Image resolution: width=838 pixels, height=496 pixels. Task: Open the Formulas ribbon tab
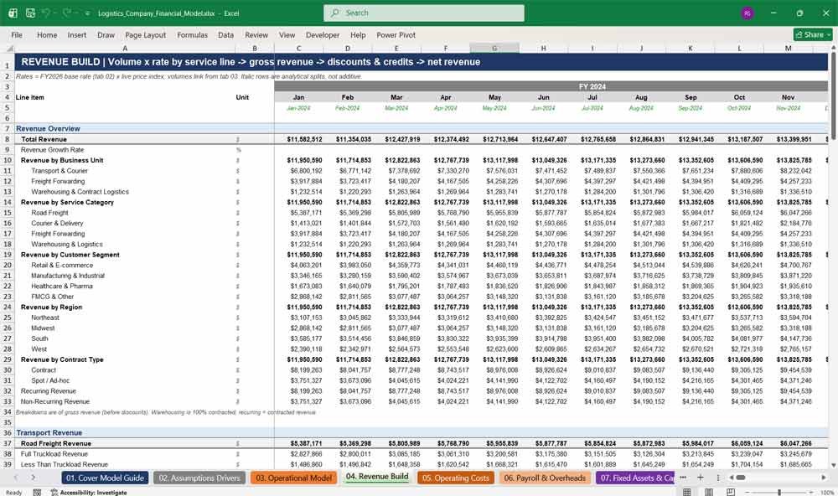(x=193, y=34)
